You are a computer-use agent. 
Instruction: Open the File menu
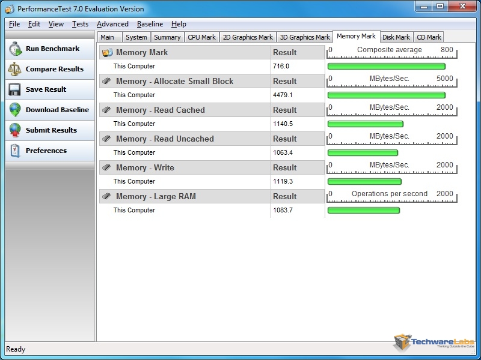[14, 24]
